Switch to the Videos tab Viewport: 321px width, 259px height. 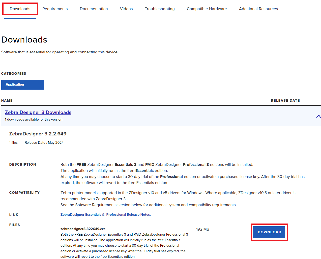(x=126, y=9)
